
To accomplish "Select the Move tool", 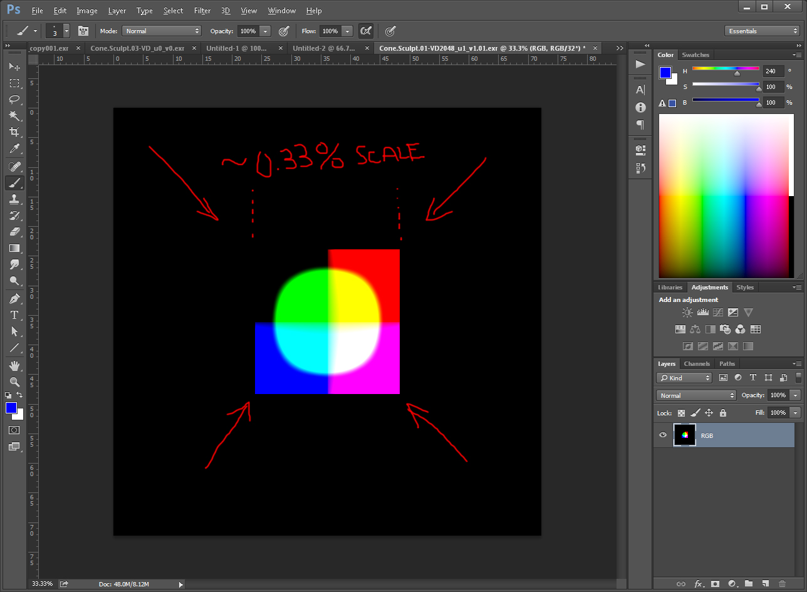I will tap(14, 66).
